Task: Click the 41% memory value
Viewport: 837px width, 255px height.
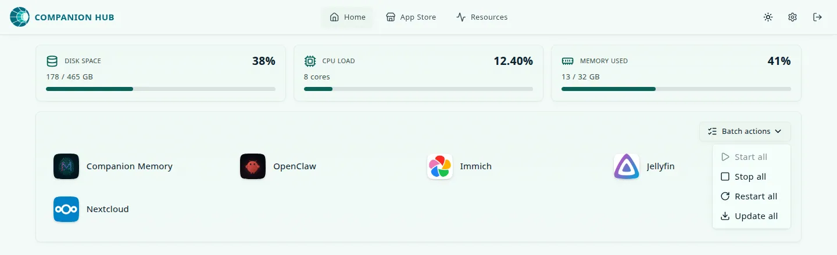Action: pos(779,61)
